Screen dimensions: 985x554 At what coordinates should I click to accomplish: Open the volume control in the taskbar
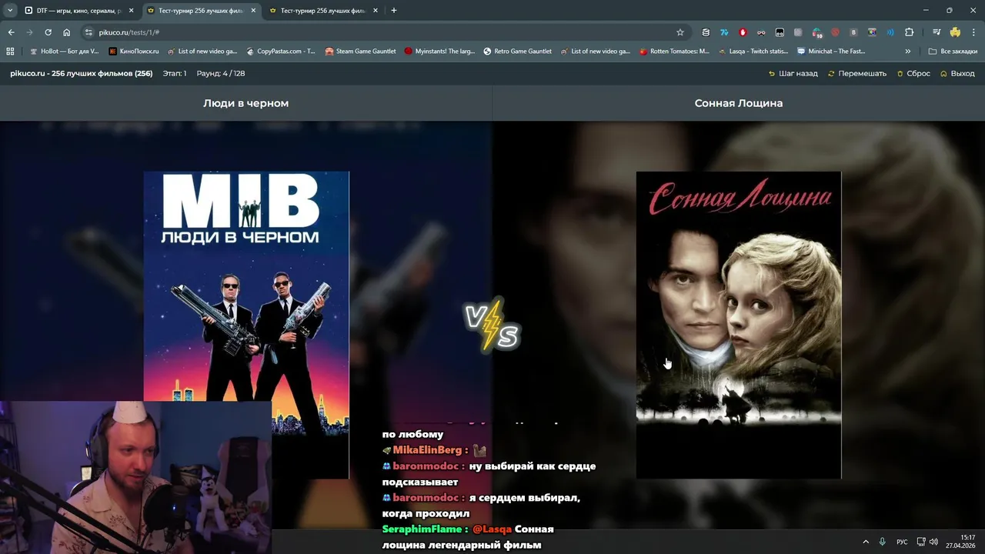click(933, 542)
